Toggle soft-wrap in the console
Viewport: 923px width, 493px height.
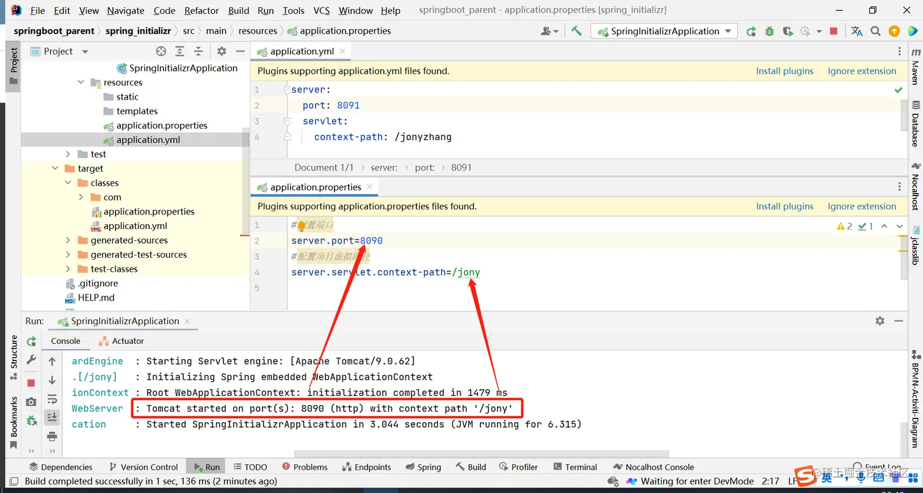[x=52, y=399]
